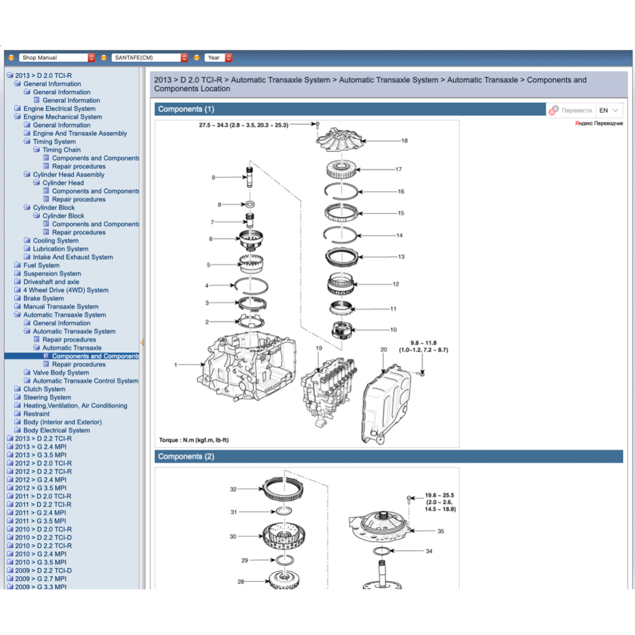Open the EN language dropdown
The image size is (635, 635).
click(x=610, y=110)
